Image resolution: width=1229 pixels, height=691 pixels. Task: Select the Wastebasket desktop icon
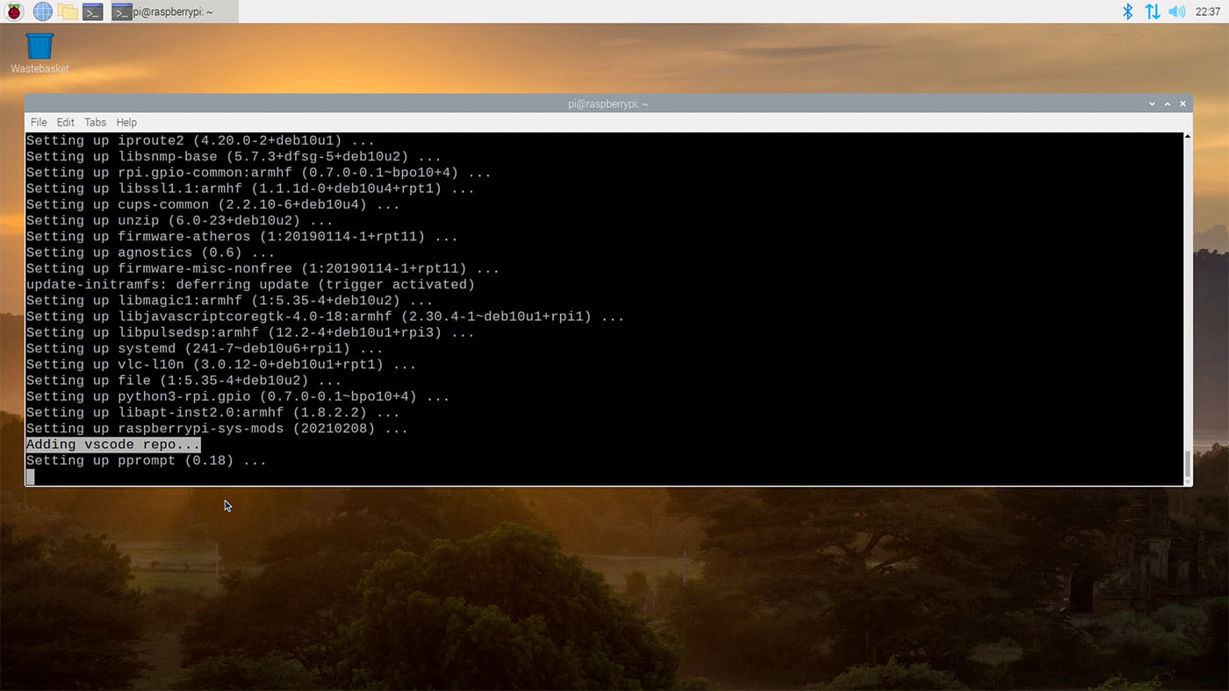40,53
